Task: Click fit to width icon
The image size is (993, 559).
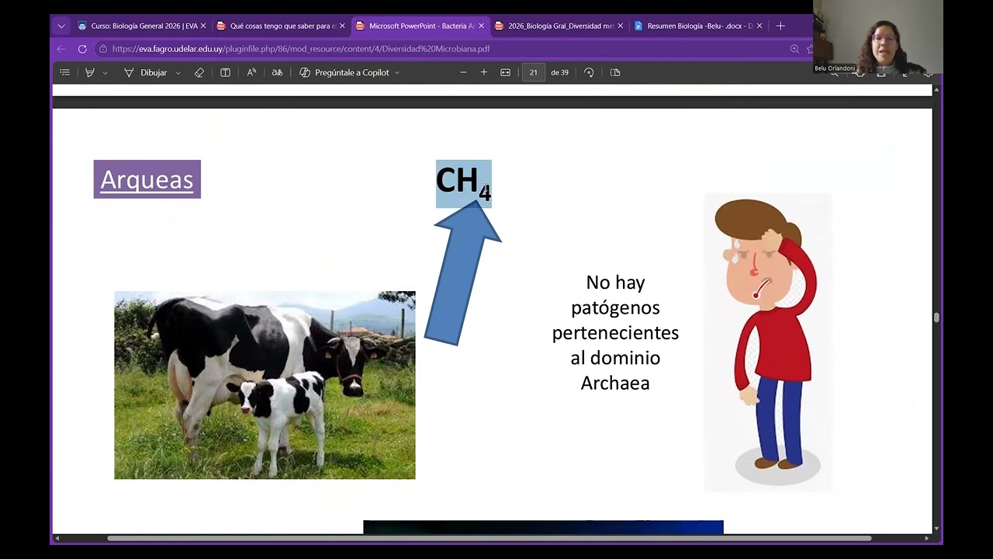Action: pos(506,72)
